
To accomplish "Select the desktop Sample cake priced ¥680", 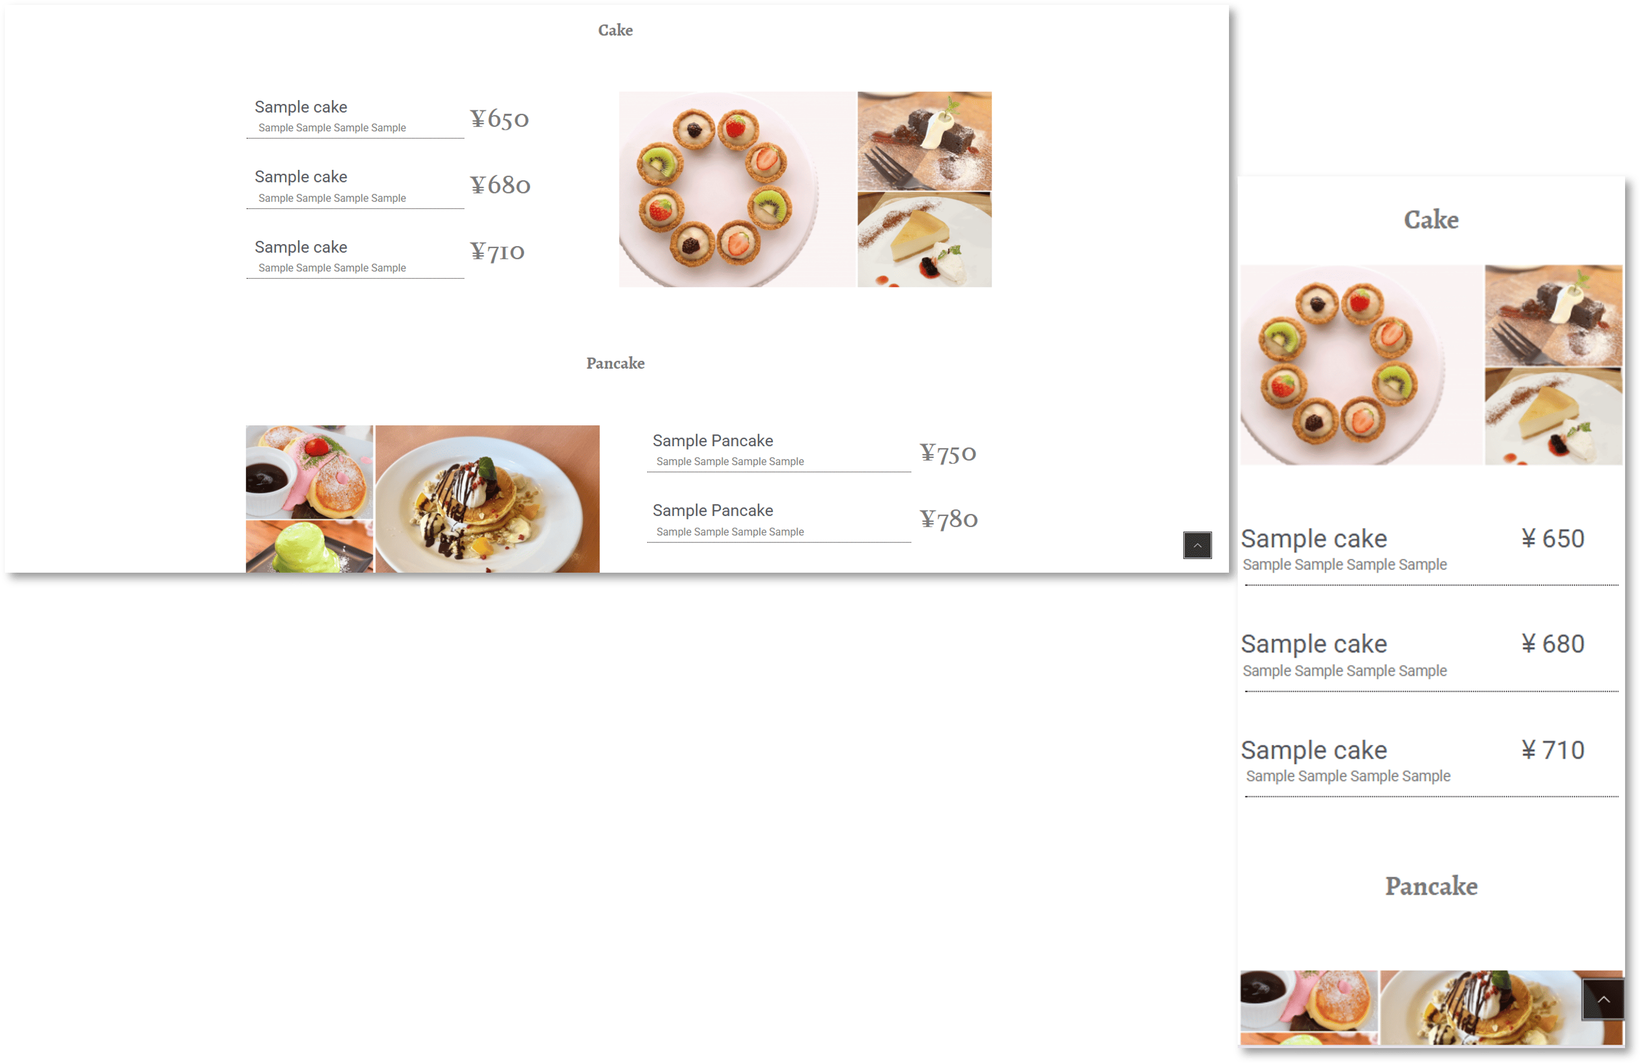I will tap(388, 186).
